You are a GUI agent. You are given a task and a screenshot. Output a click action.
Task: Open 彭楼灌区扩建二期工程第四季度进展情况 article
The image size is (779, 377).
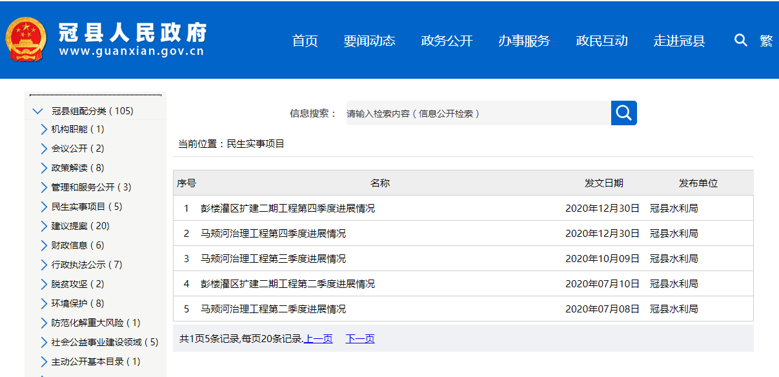point(287,209)
